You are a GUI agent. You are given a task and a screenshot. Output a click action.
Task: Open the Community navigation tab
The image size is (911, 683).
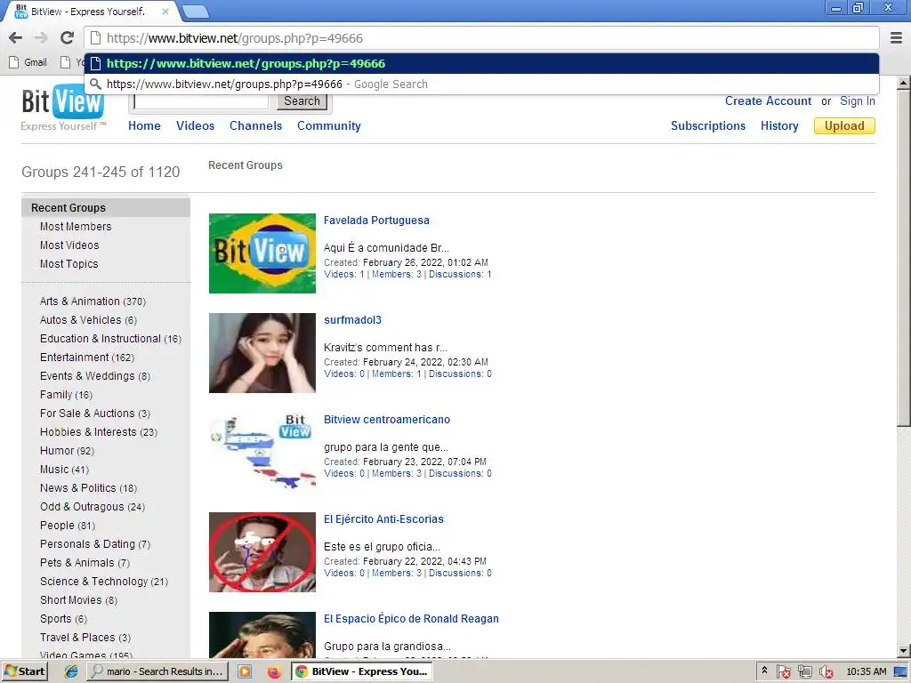(329, 125)
